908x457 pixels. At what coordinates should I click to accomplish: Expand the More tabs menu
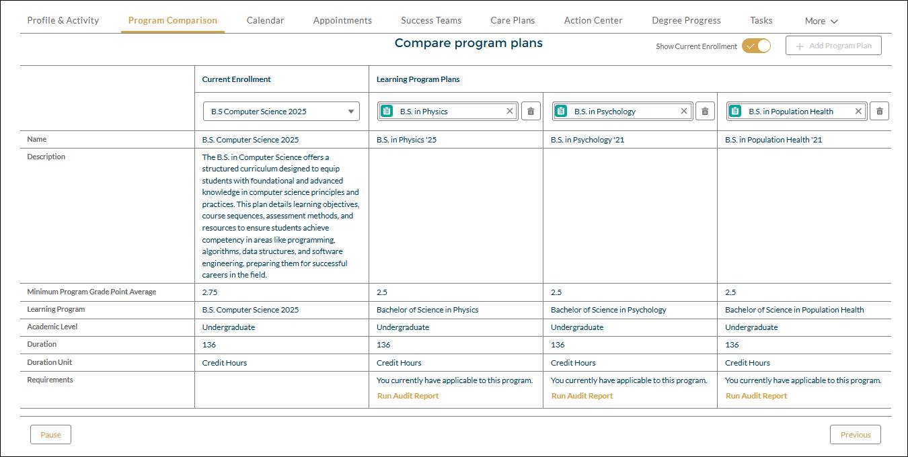click(x=821, y=21)
